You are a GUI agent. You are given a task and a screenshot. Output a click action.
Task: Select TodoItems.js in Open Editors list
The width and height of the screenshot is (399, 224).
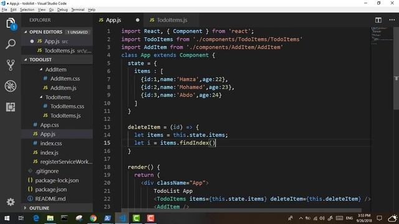pyautogui.click(x=57, y=50)
